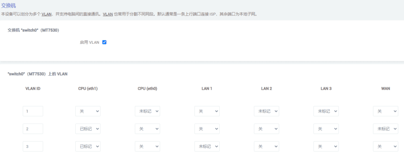Click the LAN 3 column header
This screenshot has width=404, height=157.
coord(326,88)
